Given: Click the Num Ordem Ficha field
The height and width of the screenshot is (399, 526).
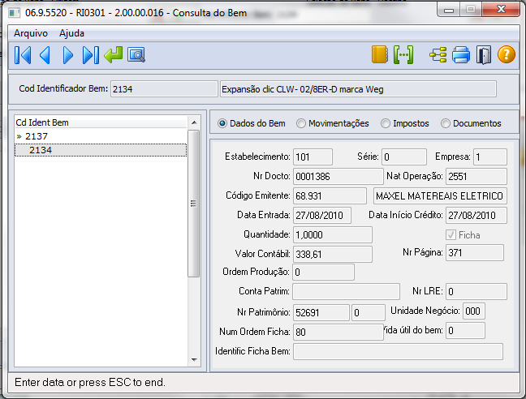Looking at the screenshot, I should tap(338, 332).
